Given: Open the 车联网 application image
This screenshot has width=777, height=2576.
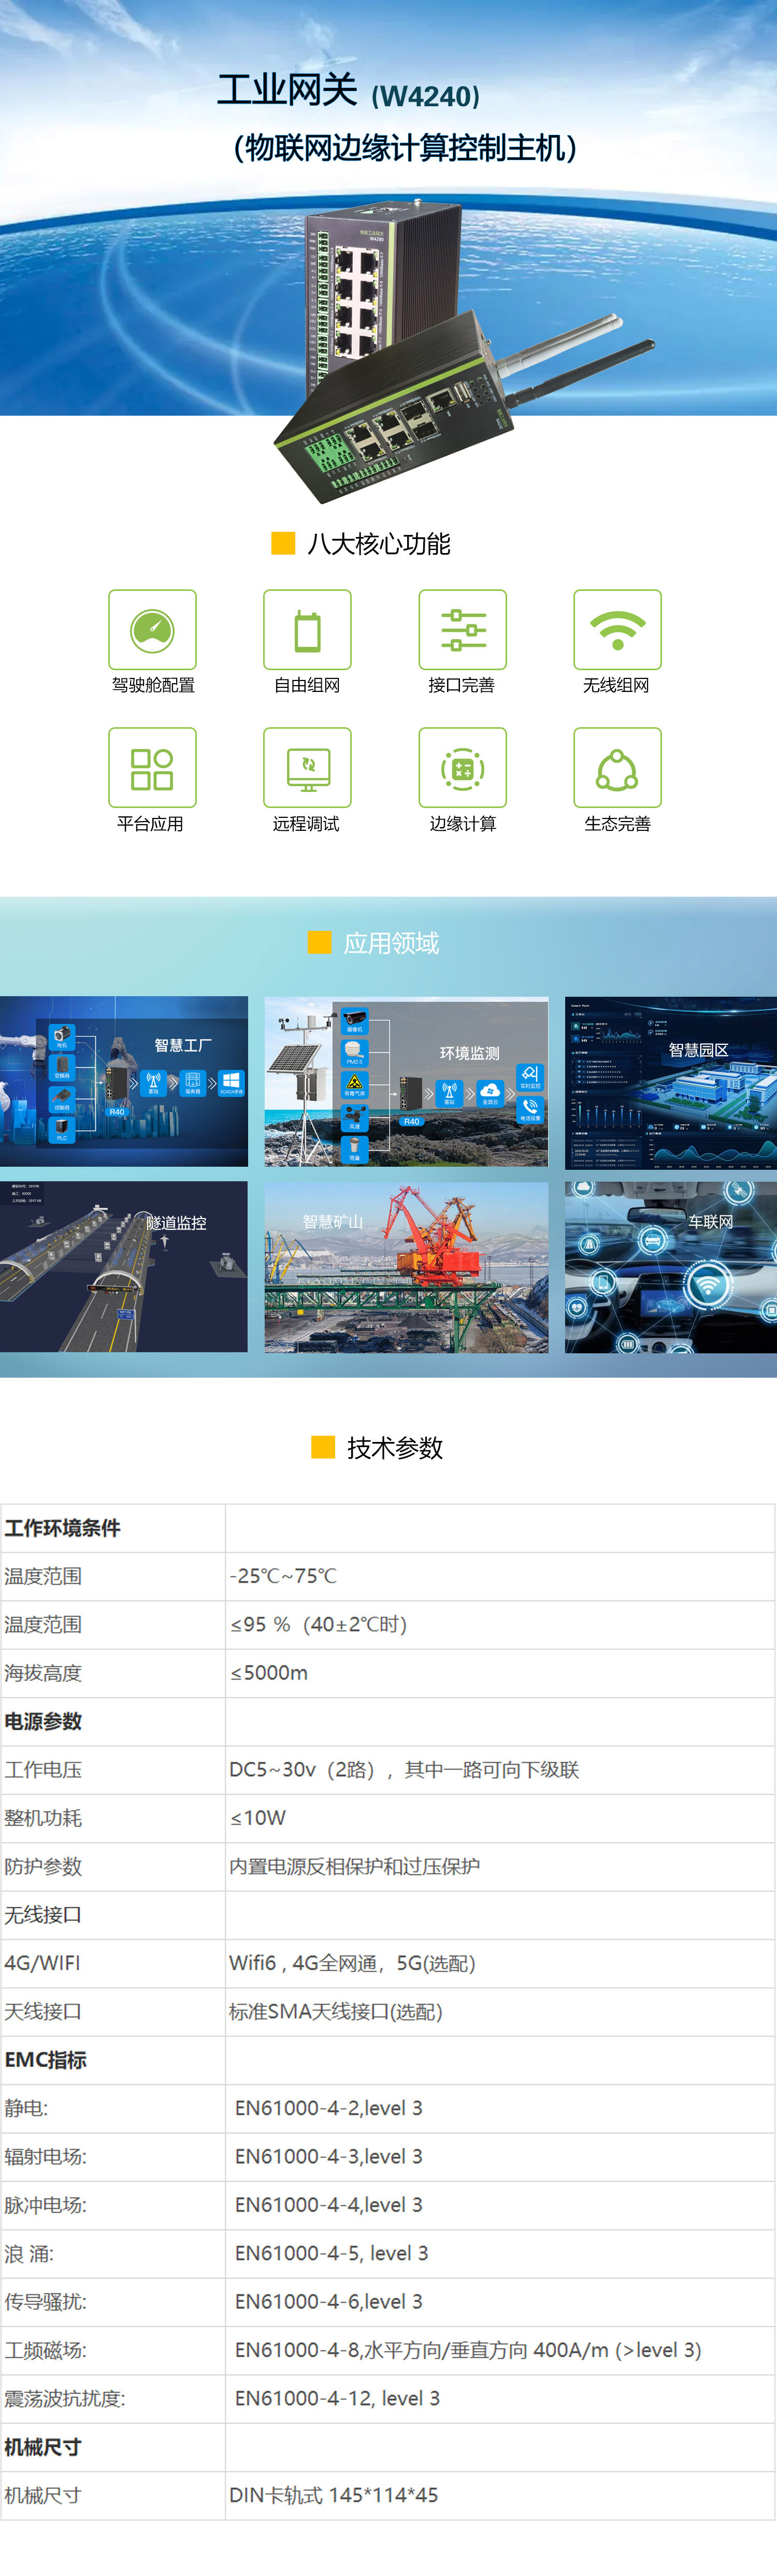Looking at the screenshot, I should click(x=671, y=1267).
